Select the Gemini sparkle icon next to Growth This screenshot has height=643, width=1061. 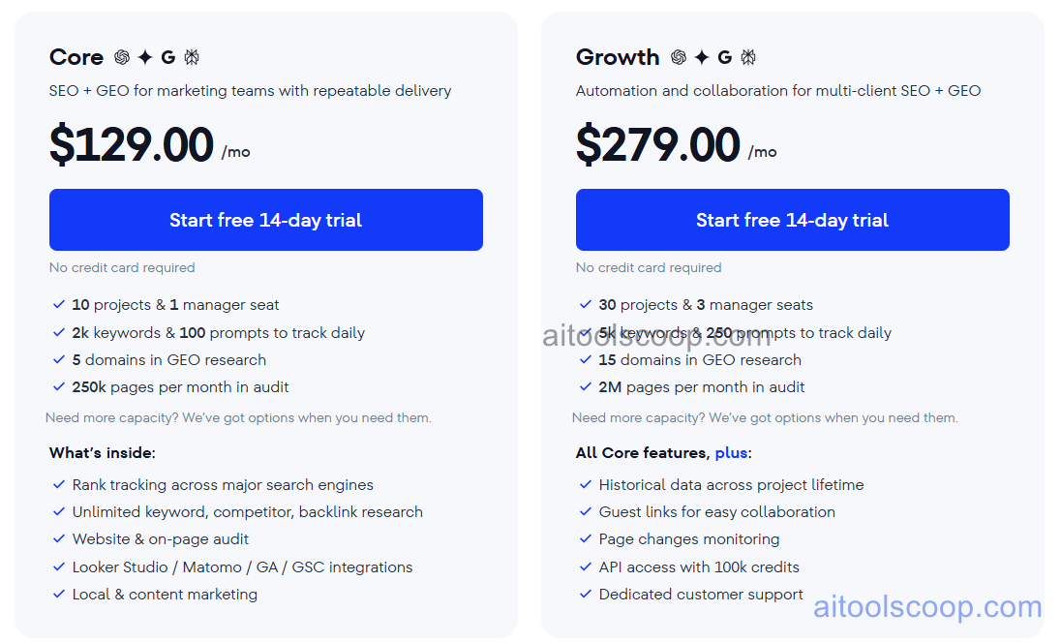(702, 57)
